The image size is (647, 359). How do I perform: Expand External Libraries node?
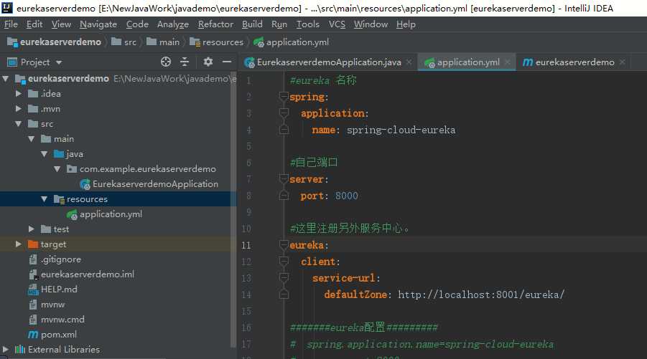[5, 350]
